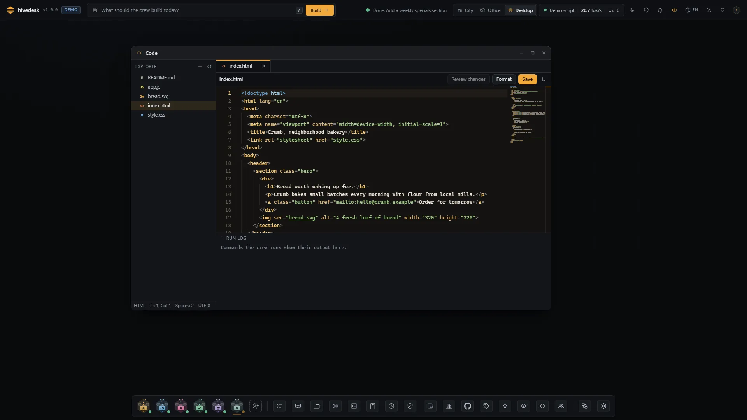Open the help question mark icon

click(x=709, y=10)
